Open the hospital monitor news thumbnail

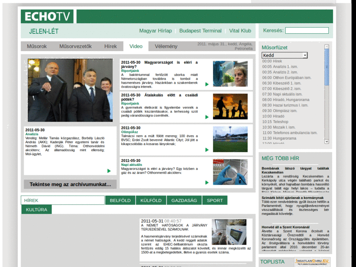click(x=229, y=232)
